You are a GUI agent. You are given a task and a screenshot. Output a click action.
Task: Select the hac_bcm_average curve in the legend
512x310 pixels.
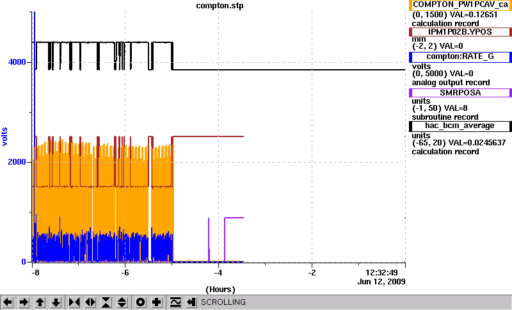(x=460, y=126)
